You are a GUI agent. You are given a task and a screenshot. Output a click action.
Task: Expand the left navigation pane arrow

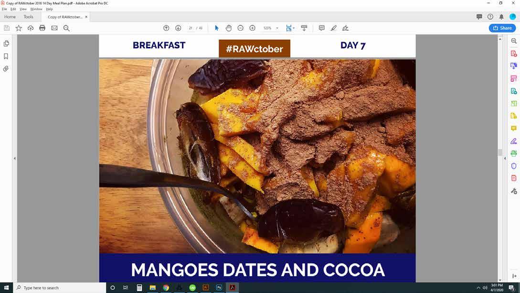(x=15, y=159)
